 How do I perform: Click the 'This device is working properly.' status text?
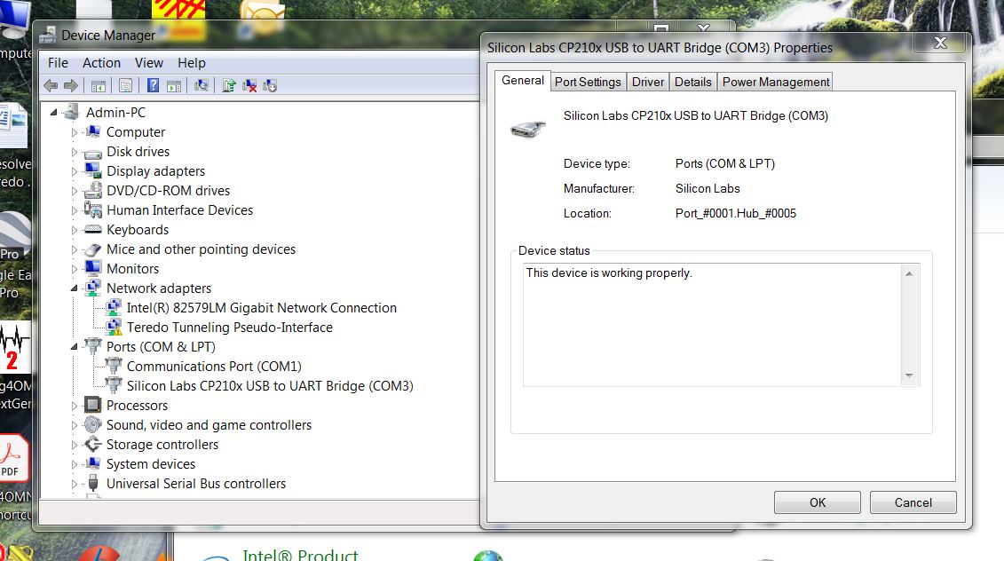pos(609,273)
